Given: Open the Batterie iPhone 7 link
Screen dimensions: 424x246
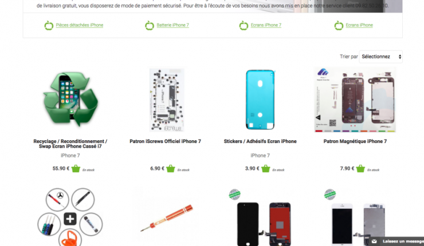Looking at the screenshot, I should click(x=173, y=25).
